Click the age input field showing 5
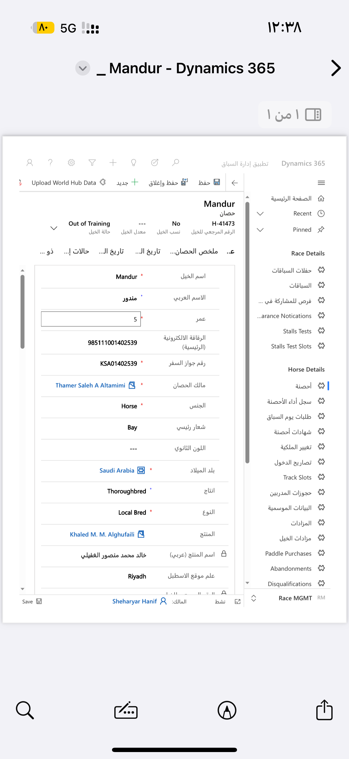Viewport: 349px width, 759px height. (x=91, y=319)
